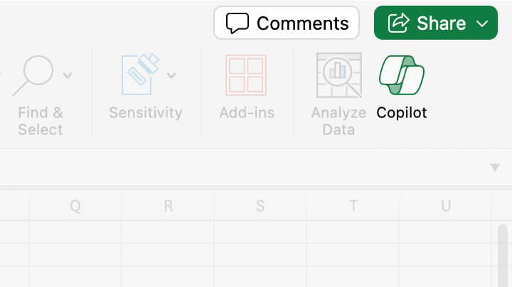Expand the formula bar
512x287 pixels.
coord(495,168)
